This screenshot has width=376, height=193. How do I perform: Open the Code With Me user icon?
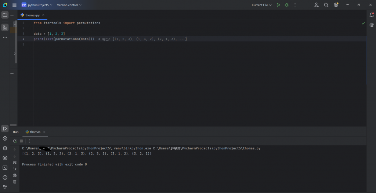(317, 5)
